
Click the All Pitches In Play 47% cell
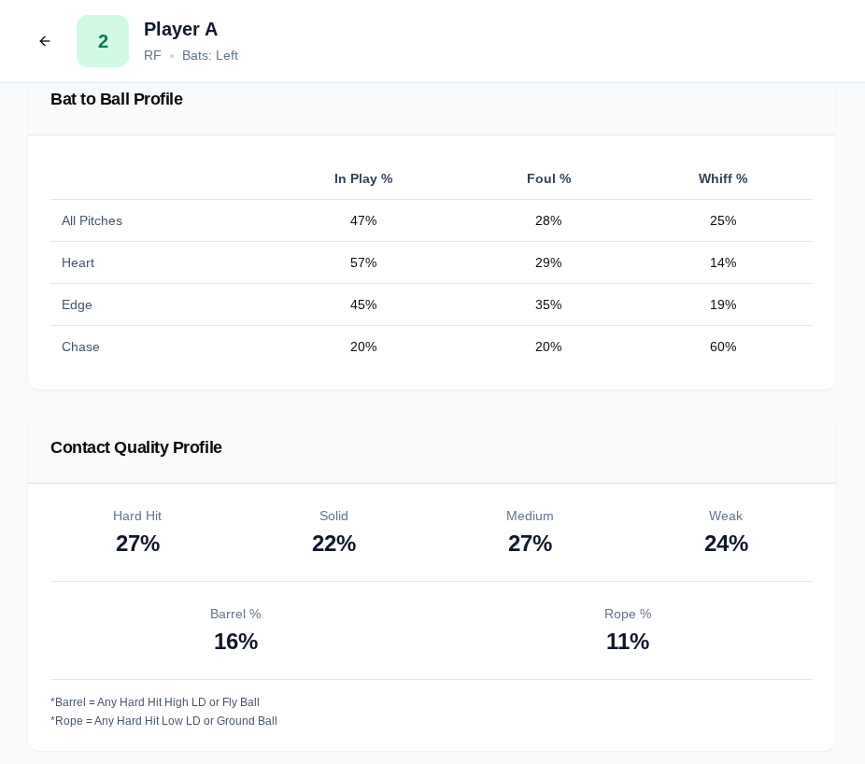(363, 220)
